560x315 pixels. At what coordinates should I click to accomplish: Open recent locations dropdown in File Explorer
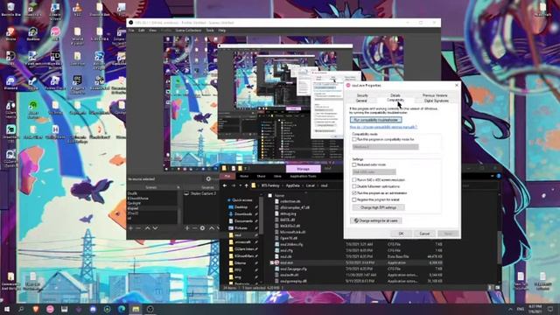point(241,185)
